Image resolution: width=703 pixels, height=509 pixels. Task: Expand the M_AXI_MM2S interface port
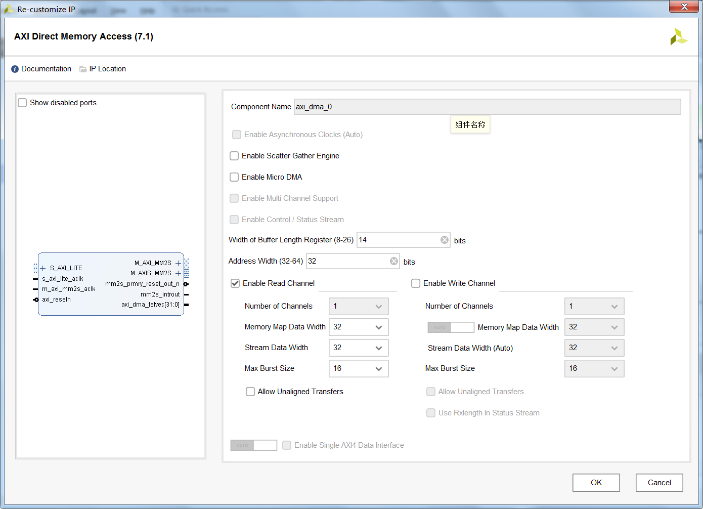point(178,263)
